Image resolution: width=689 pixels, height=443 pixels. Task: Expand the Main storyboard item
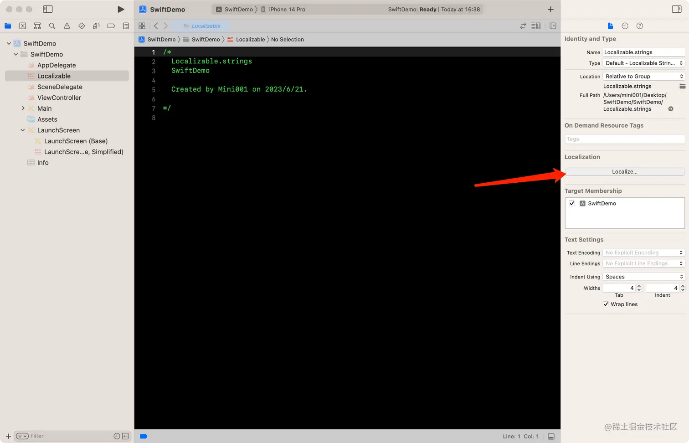(x=23, y=108)
